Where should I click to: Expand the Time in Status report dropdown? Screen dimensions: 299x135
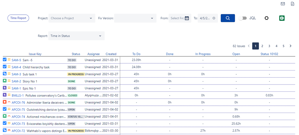(x=76, y=36)
